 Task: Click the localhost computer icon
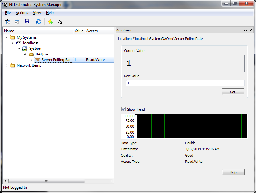point(19,43)
